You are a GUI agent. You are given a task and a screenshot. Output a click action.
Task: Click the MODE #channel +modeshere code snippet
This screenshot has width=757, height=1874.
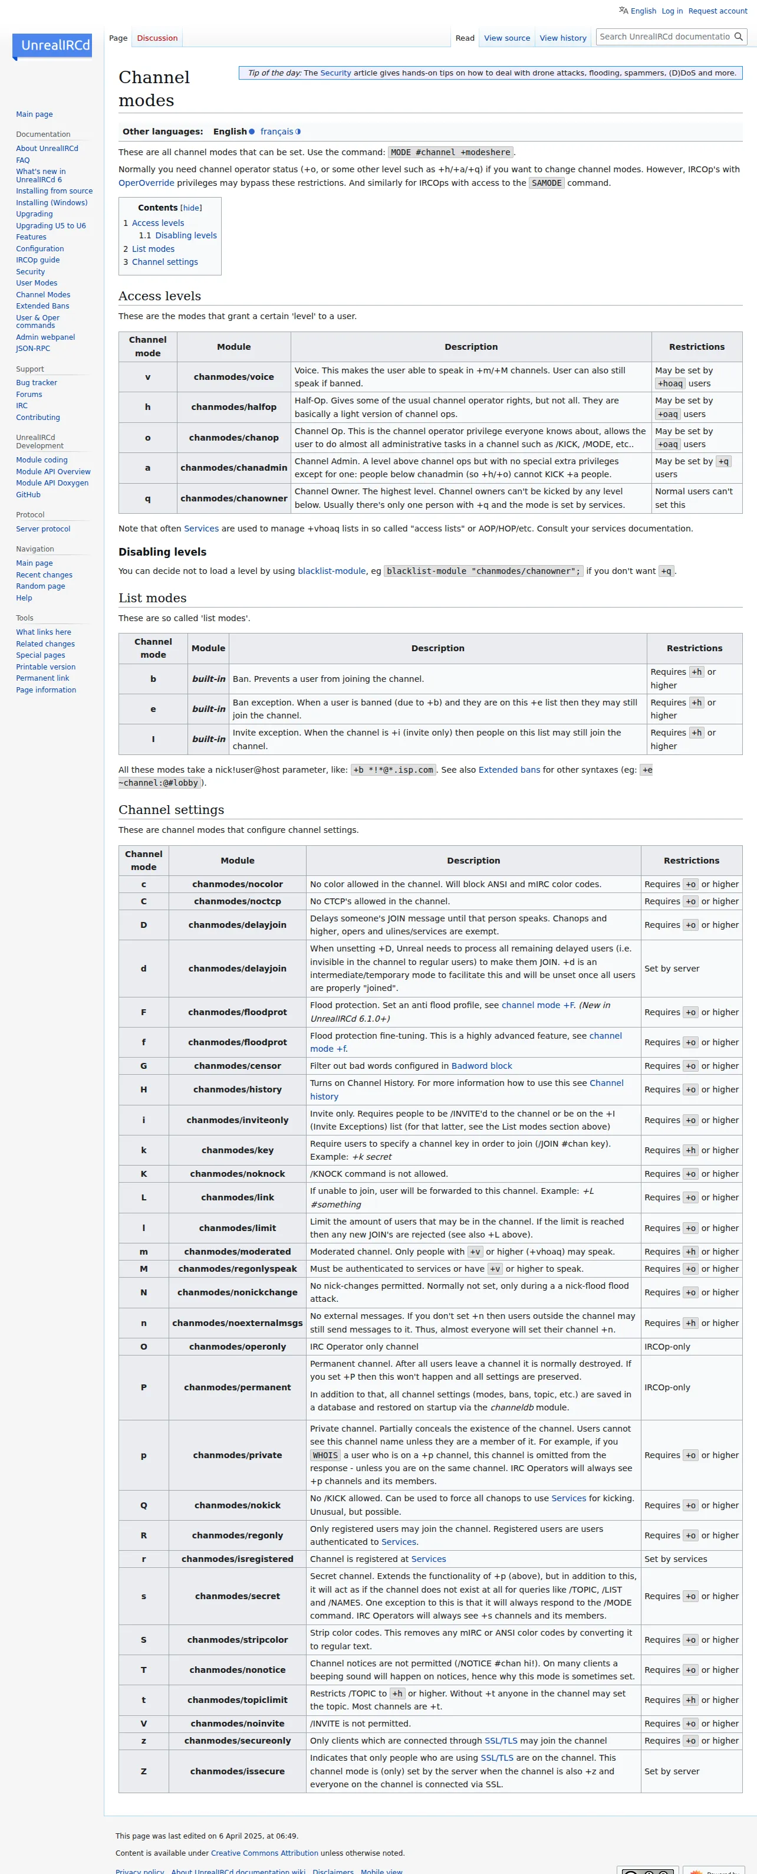(x=451, y=153)
